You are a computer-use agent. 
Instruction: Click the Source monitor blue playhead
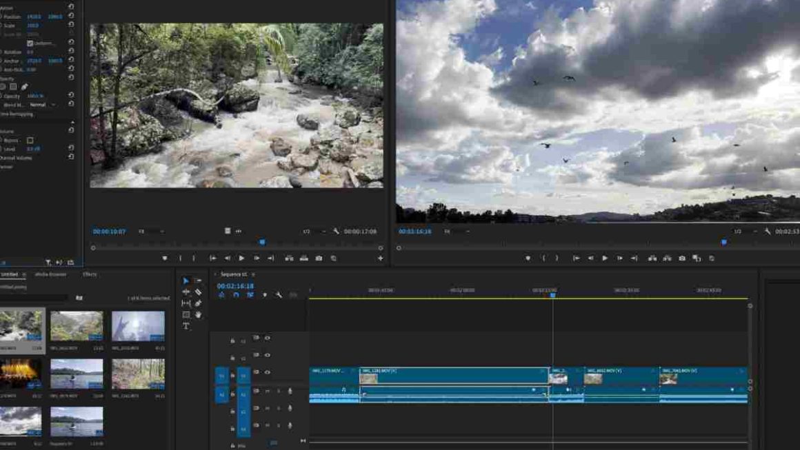(x=262, y=243)
